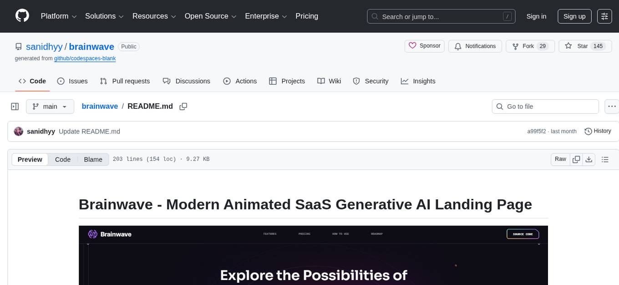This screenshot has width=619, height=285.
Task: Open the main branch dropdown
Action: pos(50,107)
